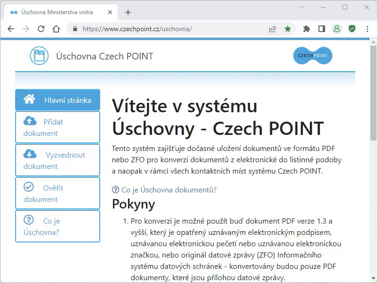Click the scrollbar up arrow

[373, 42]
